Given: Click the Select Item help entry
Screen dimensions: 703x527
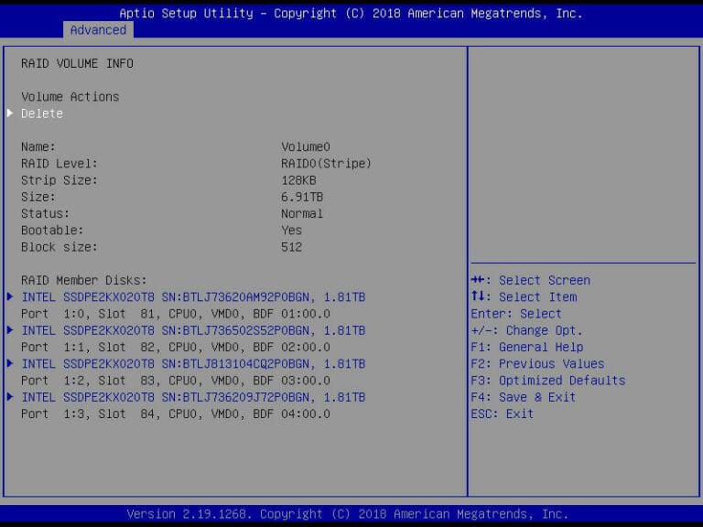Looking at the screenshot, I should 525,297.
